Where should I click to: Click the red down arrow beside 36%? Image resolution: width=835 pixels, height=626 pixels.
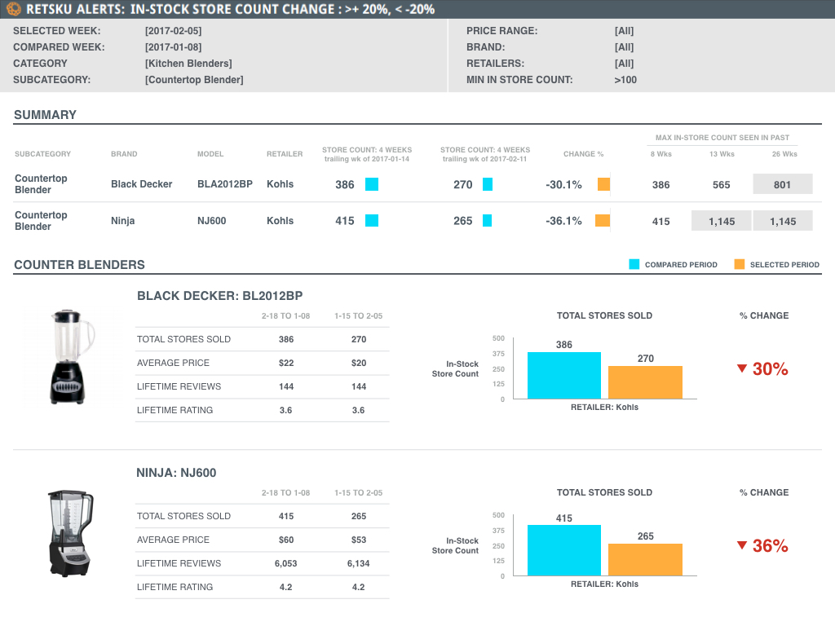pos(742,545)
